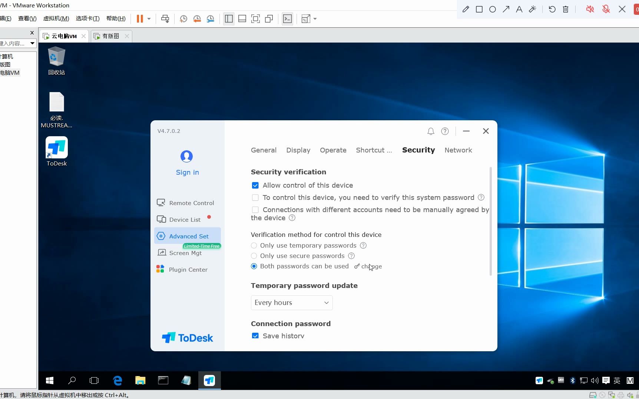Click the Bluetooth tray icon
639x399 pixels.
click(573, 380)
